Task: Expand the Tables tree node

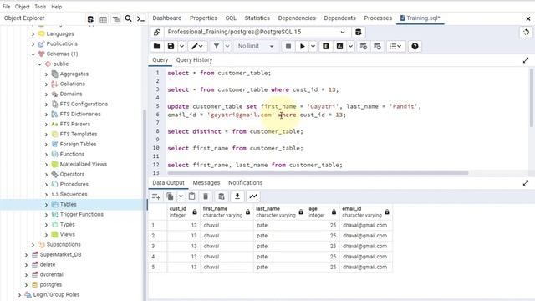Action: point(47,204)
